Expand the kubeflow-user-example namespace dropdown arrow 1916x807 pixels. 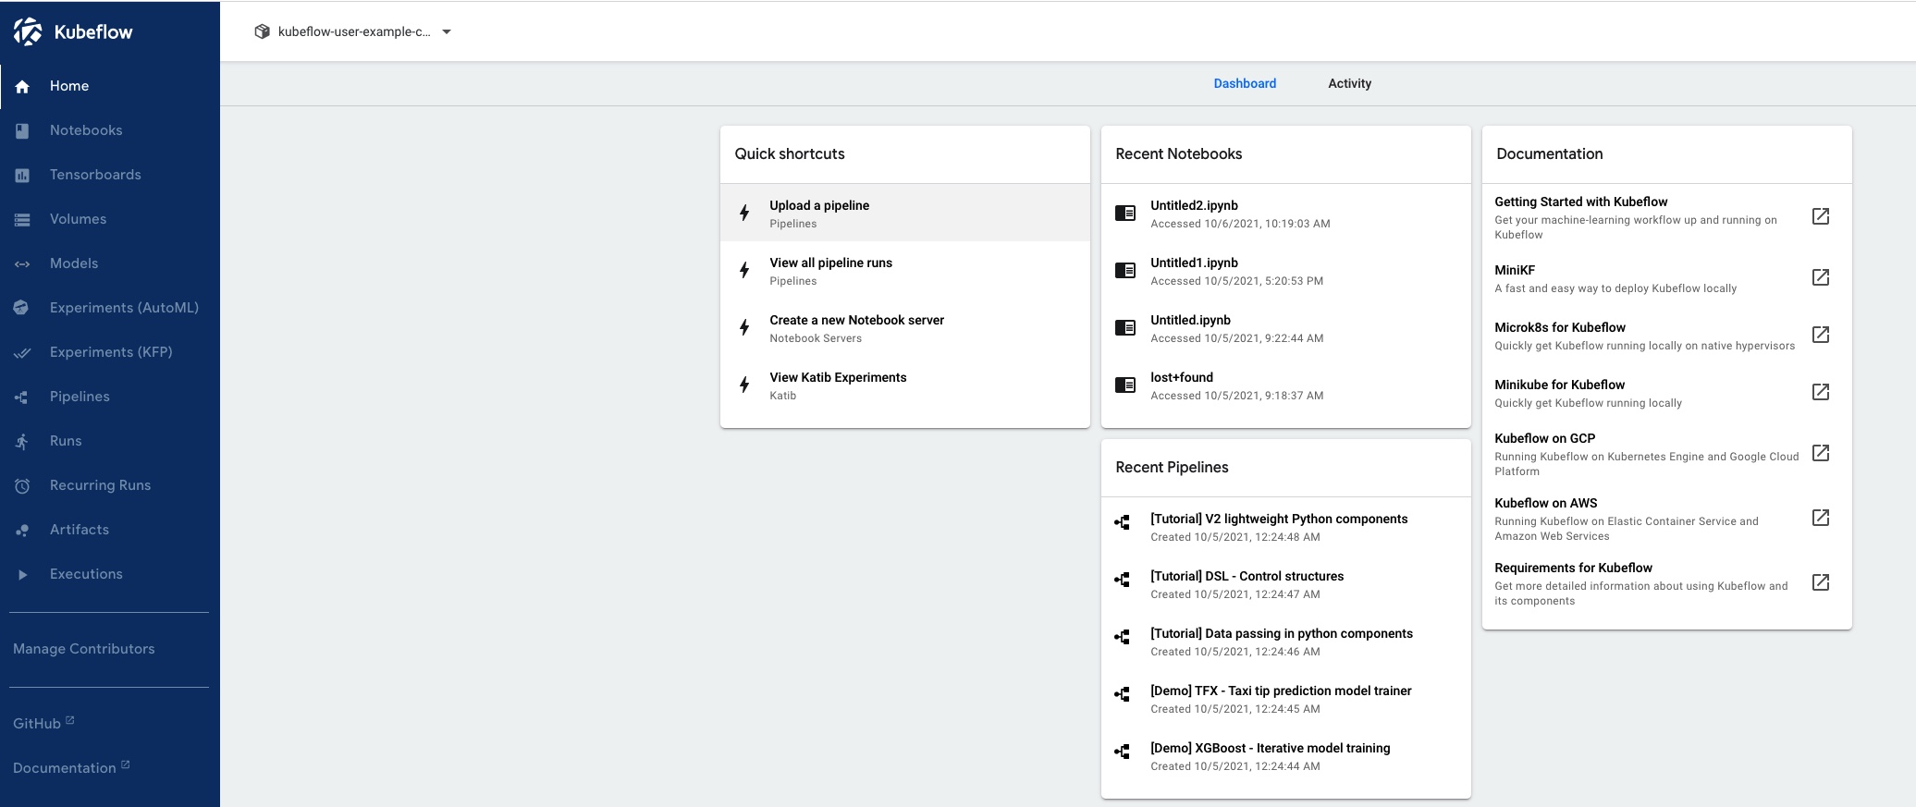[x=447, y=31]
